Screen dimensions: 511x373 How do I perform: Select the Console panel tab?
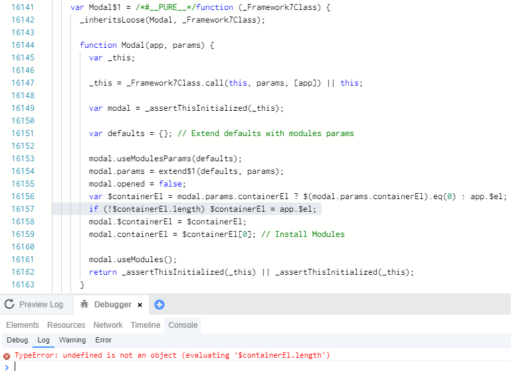(x=183, y=325)
